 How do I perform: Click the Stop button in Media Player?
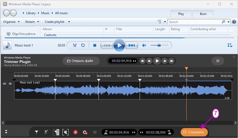(x=95, y=45)
